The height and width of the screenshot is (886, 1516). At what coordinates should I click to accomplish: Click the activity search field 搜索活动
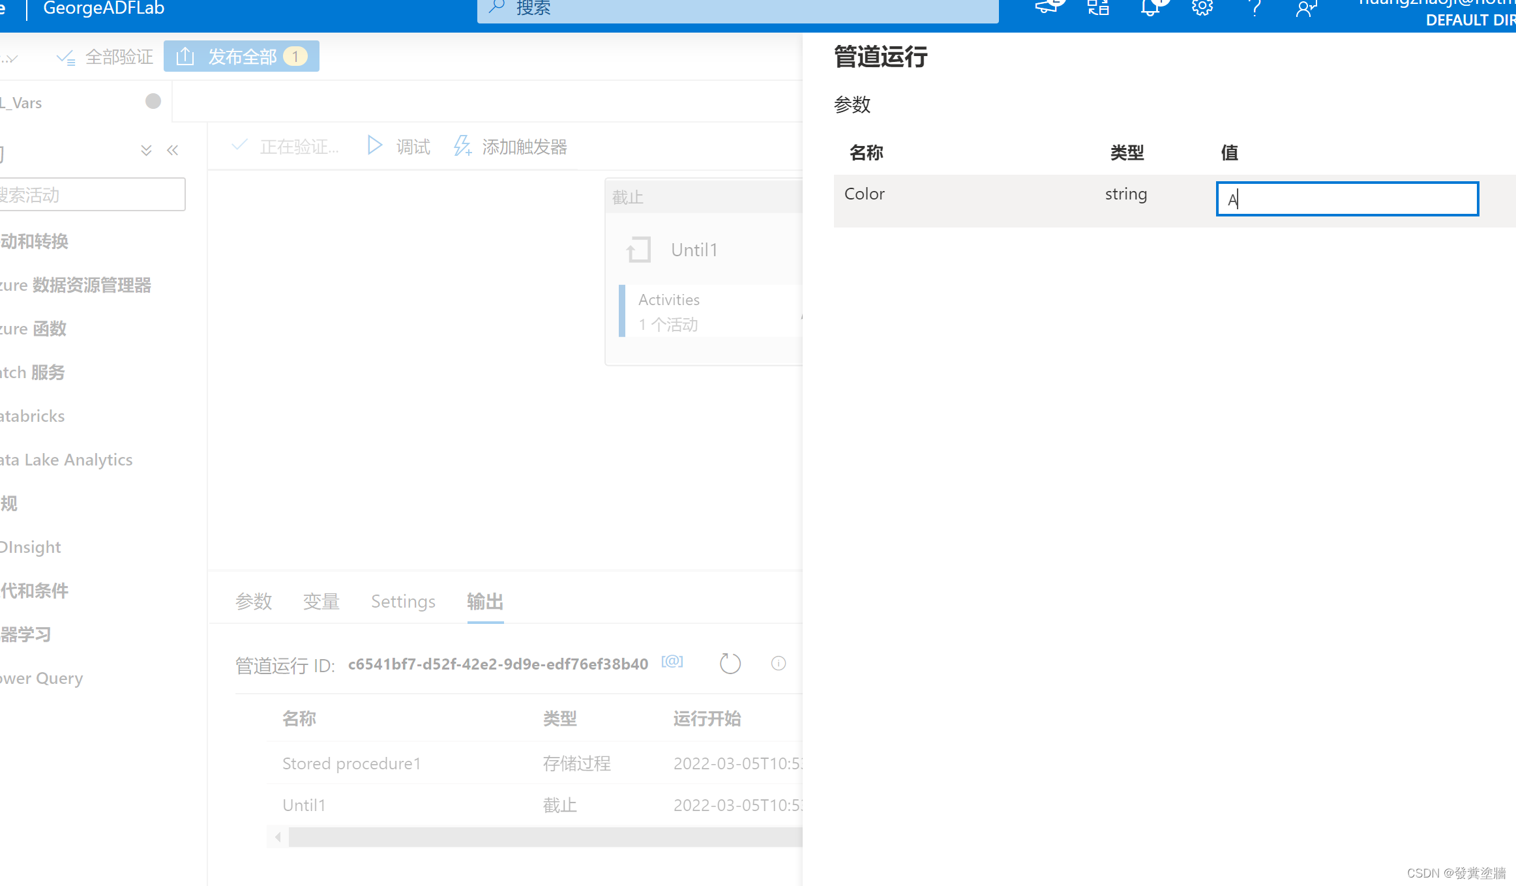(x=92, y=194)
